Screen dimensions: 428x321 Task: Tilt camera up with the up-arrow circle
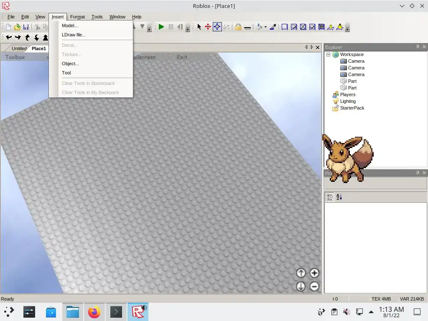[301, 273]
